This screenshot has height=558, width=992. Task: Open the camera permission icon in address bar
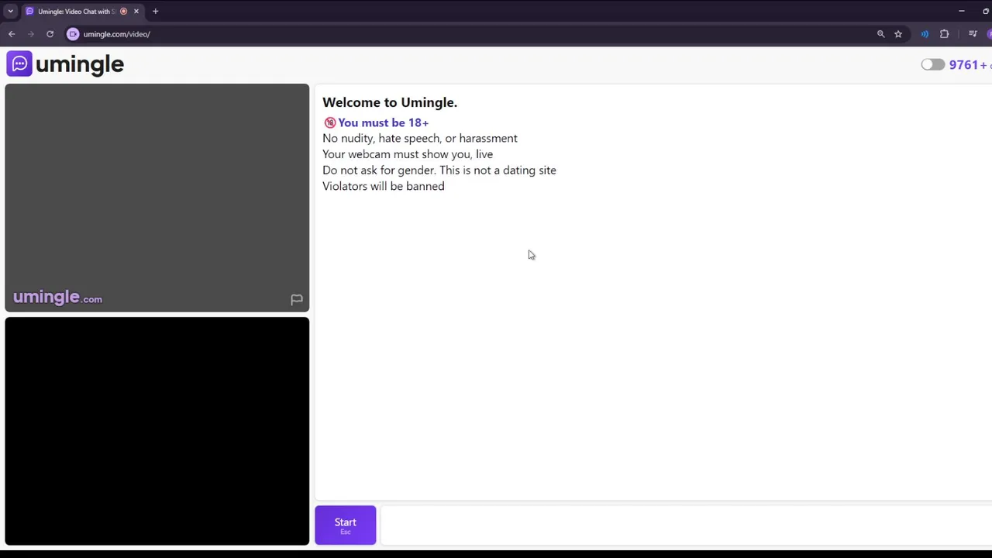pos(73,34)
